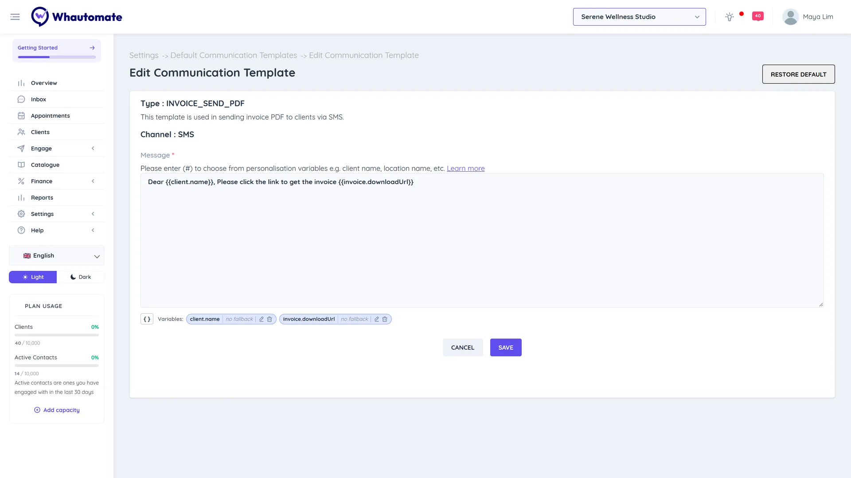Open the notifications badge showing 40

pyautogui.click(x=758, y=16)
